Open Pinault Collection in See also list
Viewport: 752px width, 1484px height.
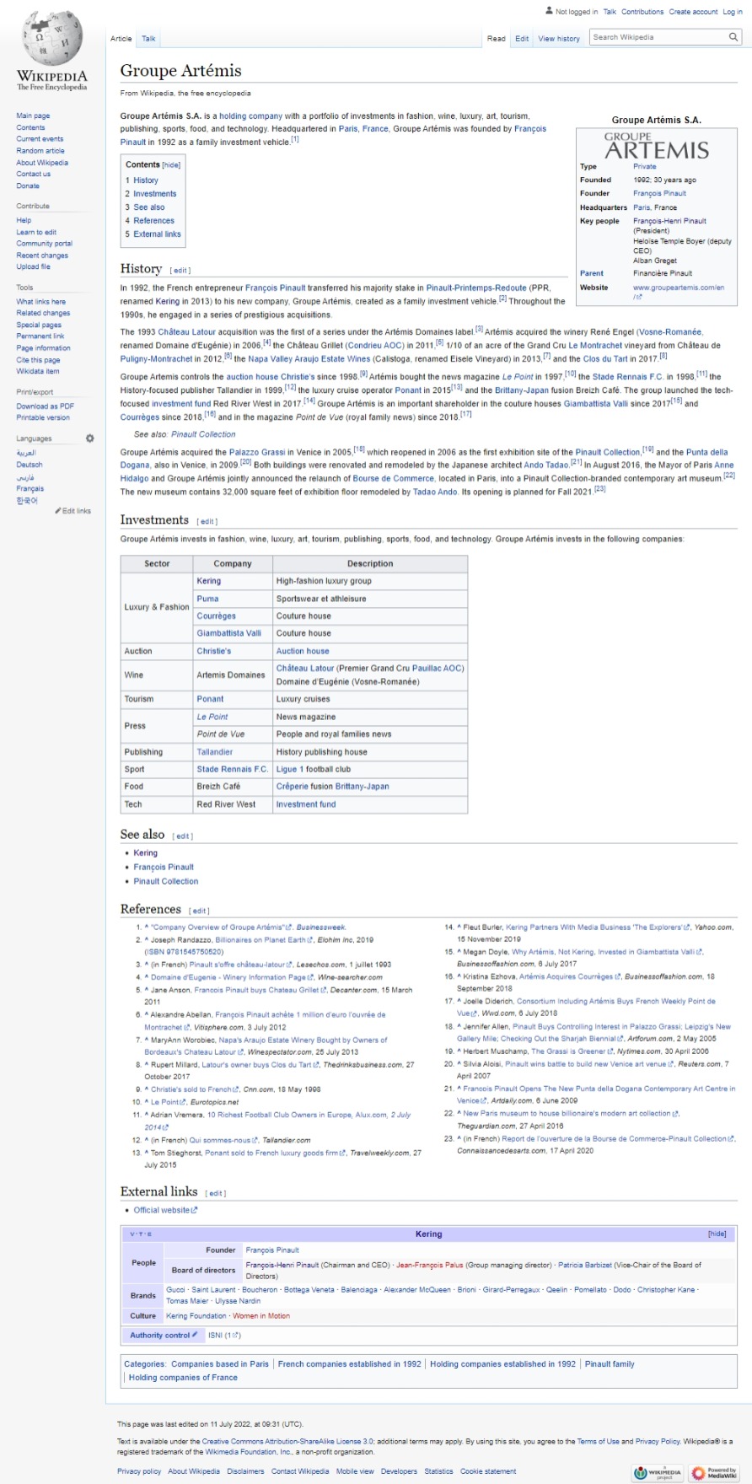click(x=166, y=881)
